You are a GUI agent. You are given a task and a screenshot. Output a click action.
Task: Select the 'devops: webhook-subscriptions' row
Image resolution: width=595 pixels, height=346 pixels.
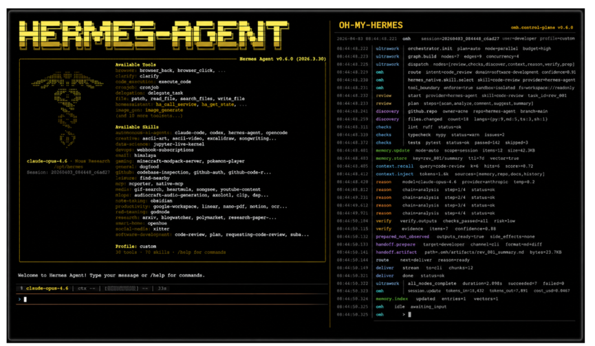pos(155,150)
